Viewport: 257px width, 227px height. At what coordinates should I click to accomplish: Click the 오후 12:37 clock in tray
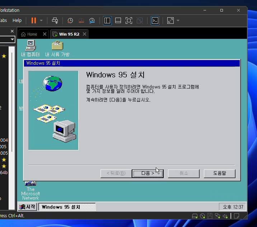[x=233, y=207]
